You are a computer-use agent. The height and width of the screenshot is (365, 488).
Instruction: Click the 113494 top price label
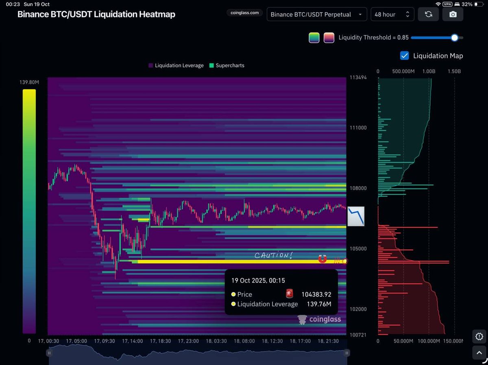[358, 77]
